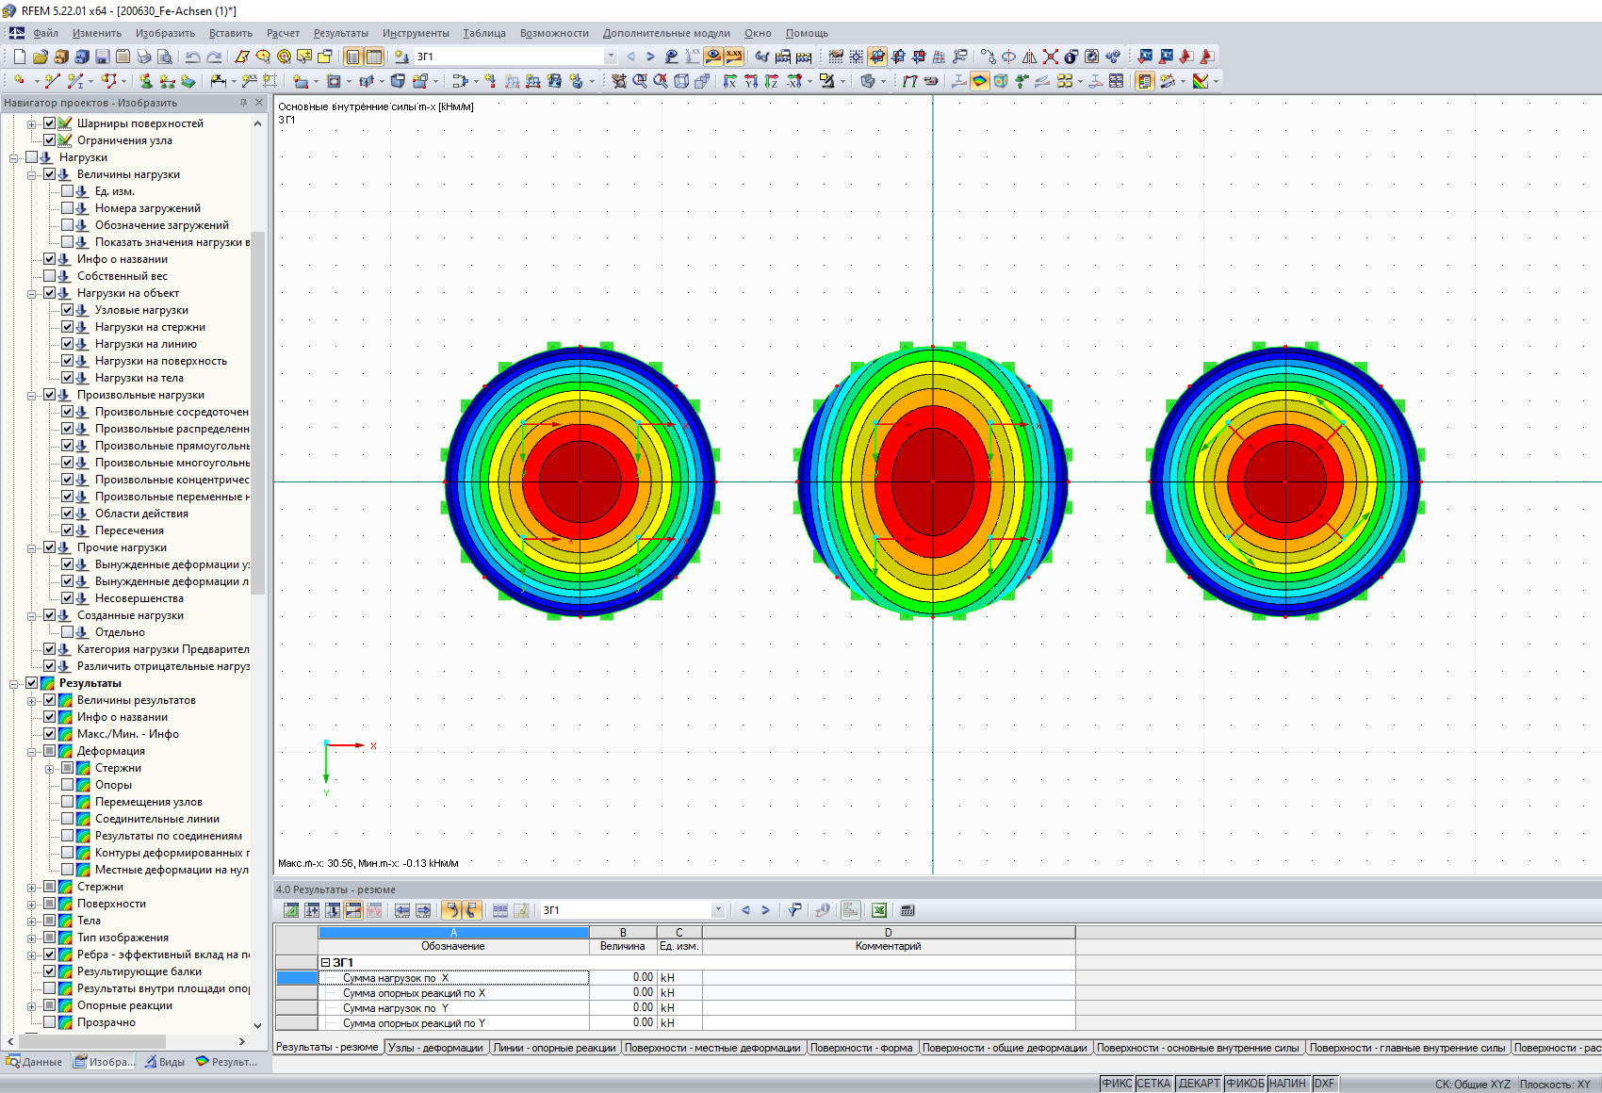
Task: Check Номера загружений option
Action: 68,208
